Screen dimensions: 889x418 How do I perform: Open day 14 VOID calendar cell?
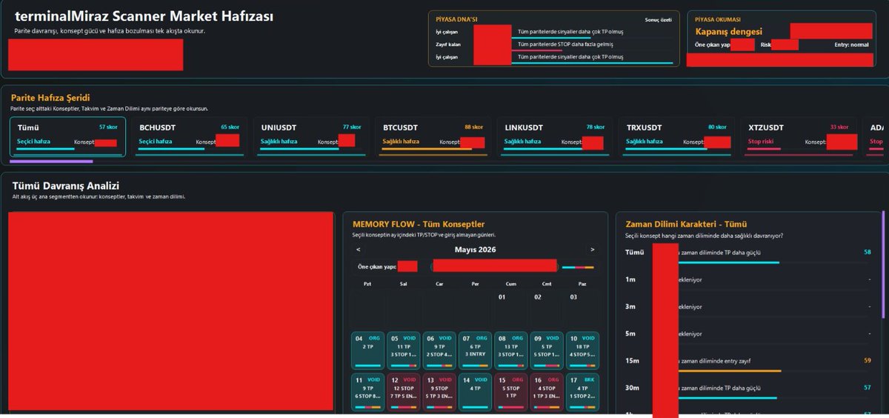tap(476, 392)
